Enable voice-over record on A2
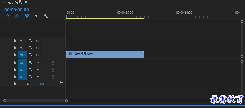This screenshot has width=245, height=108. point(53,70)
